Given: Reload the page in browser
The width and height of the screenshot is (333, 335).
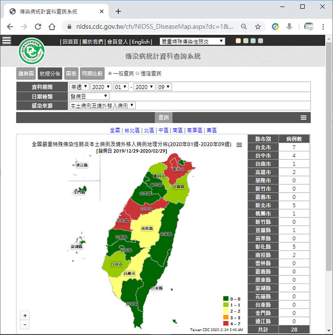Looking at the screenshot, I should (x=38, y=27).
